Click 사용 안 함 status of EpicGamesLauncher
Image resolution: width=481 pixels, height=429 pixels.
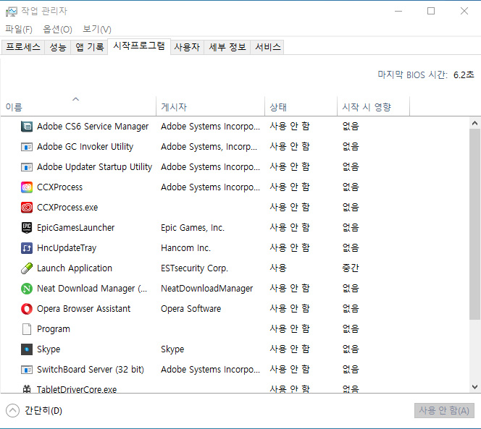(290, 228)
